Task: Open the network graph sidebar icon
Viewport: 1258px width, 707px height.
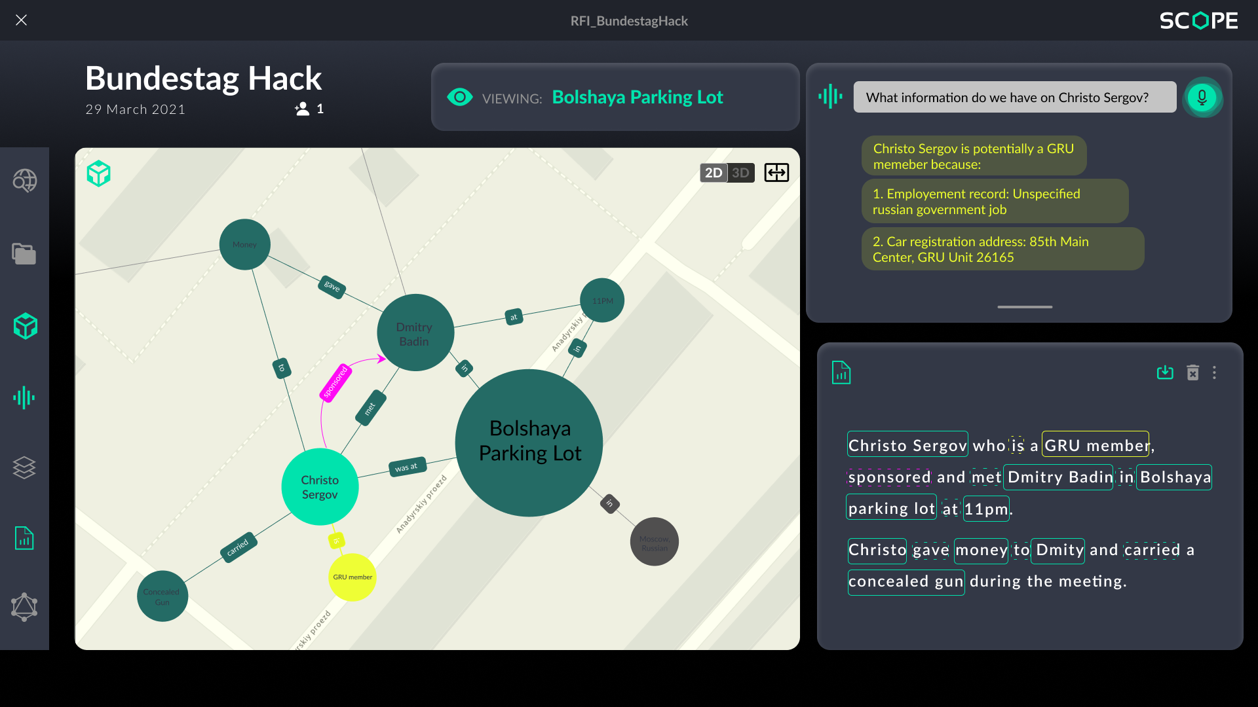Action: [x=24, y=607]
